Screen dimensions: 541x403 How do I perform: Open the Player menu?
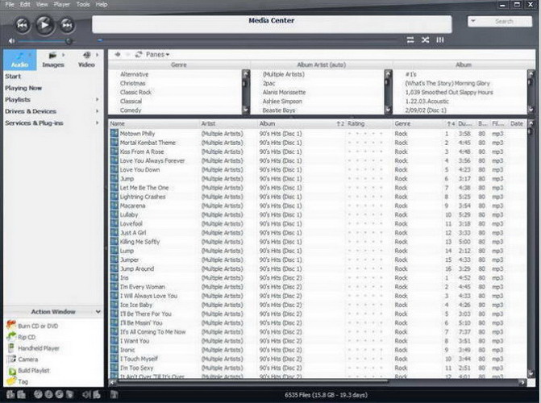[x=62, y=5]
